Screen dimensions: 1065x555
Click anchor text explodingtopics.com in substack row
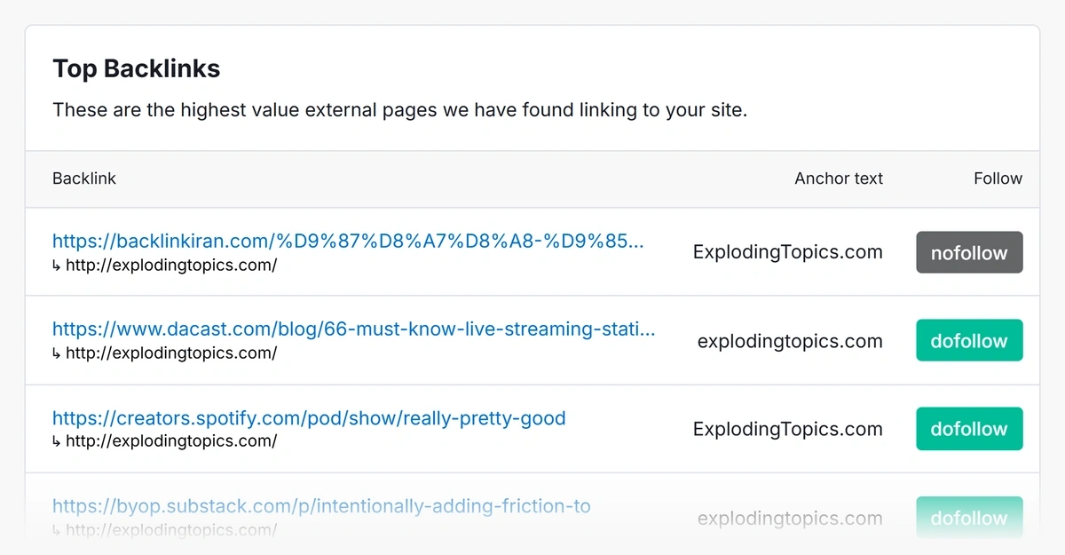click(790, 518)
